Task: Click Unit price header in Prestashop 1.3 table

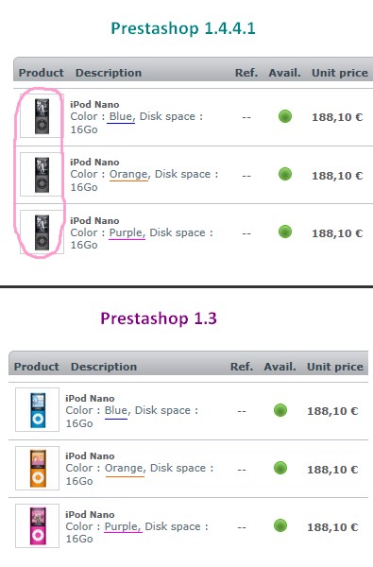Action: pos(335,367)
